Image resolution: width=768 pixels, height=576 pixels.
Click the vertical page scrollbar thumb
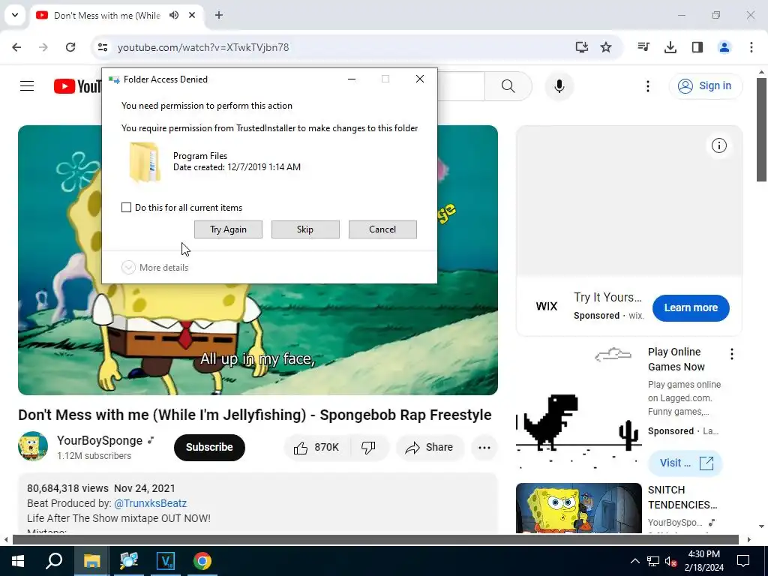point(761,129)
